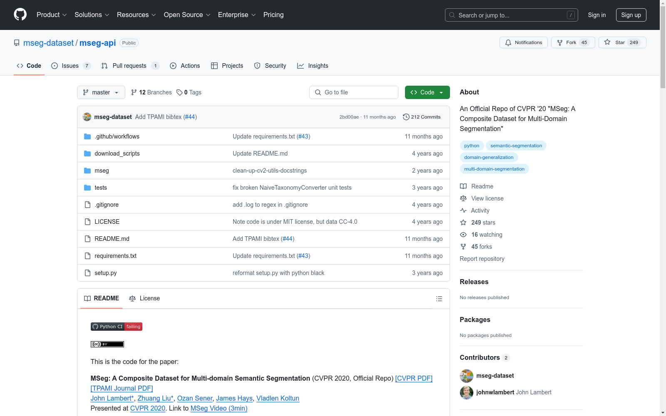Click the 212 Commits link
Screen dimensions: 666x416
coord(422,117)
